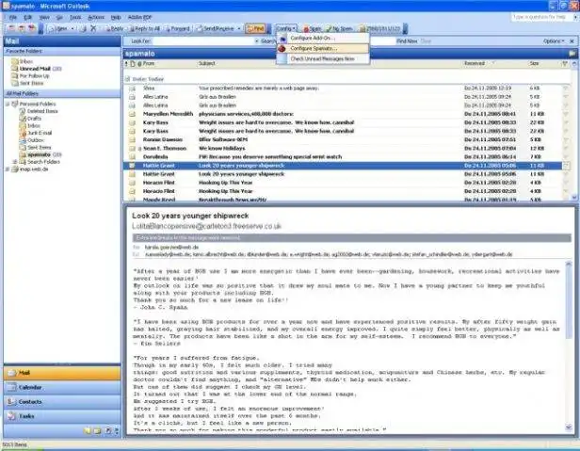Sort messages by the Received column
This screenshot has height=451, width=580.
point(495,64)
